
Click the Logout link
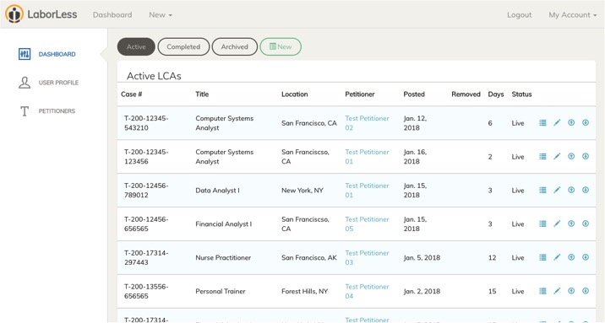[520, 14]
